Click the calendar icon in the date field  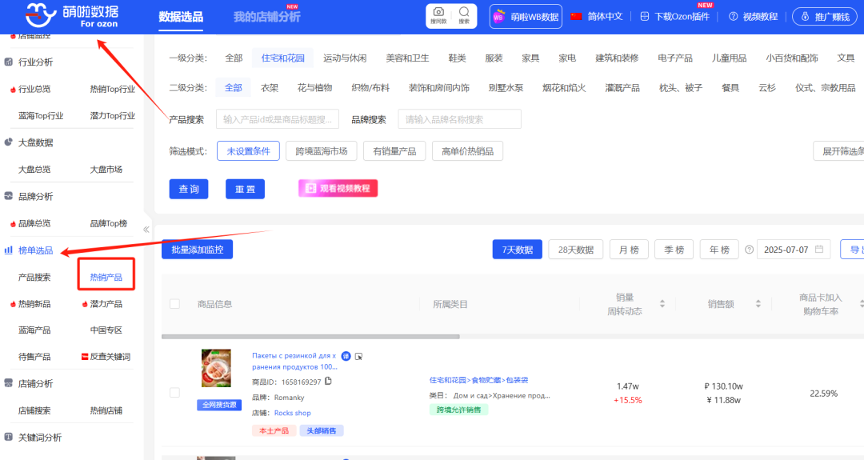pyautogui.click(x=819, y=249)
